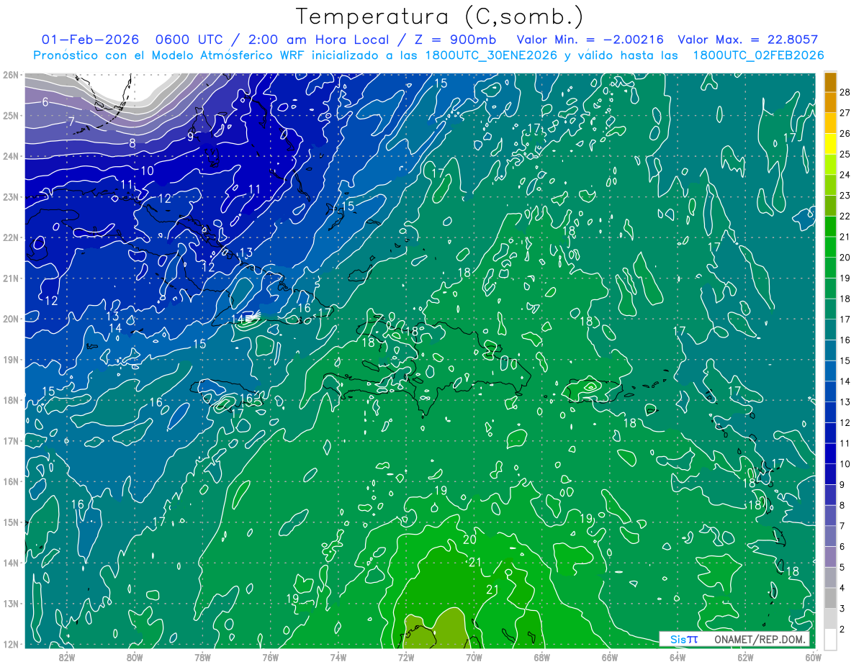This screenshot has width=864, height=667.
Task: Click the "70W" longitude axis label
Action: tap(474, 656)
